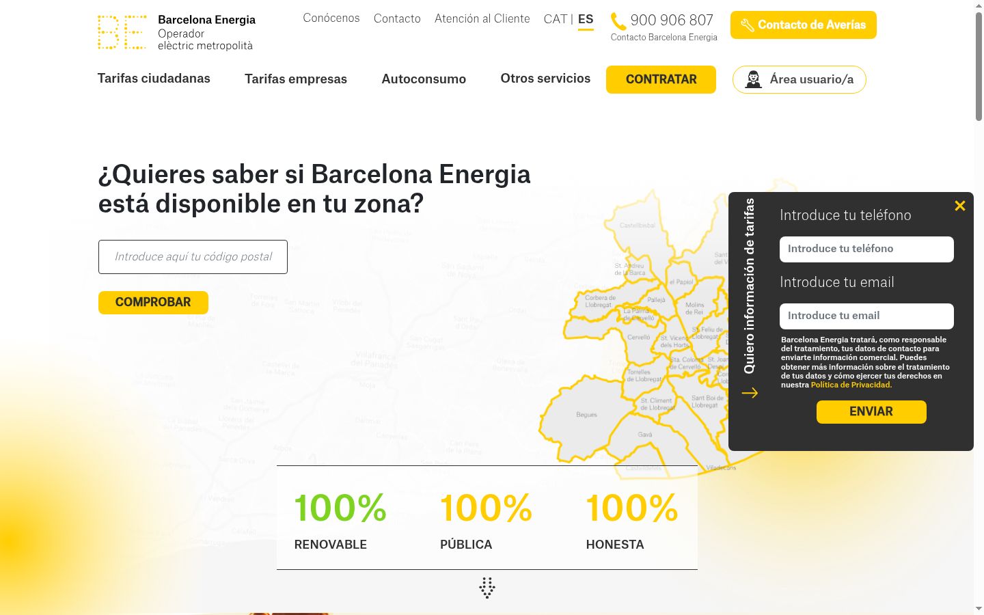Click the user avatar icon in Área usuario/a
Screen dimensions: 984x615
pos(754,79)
